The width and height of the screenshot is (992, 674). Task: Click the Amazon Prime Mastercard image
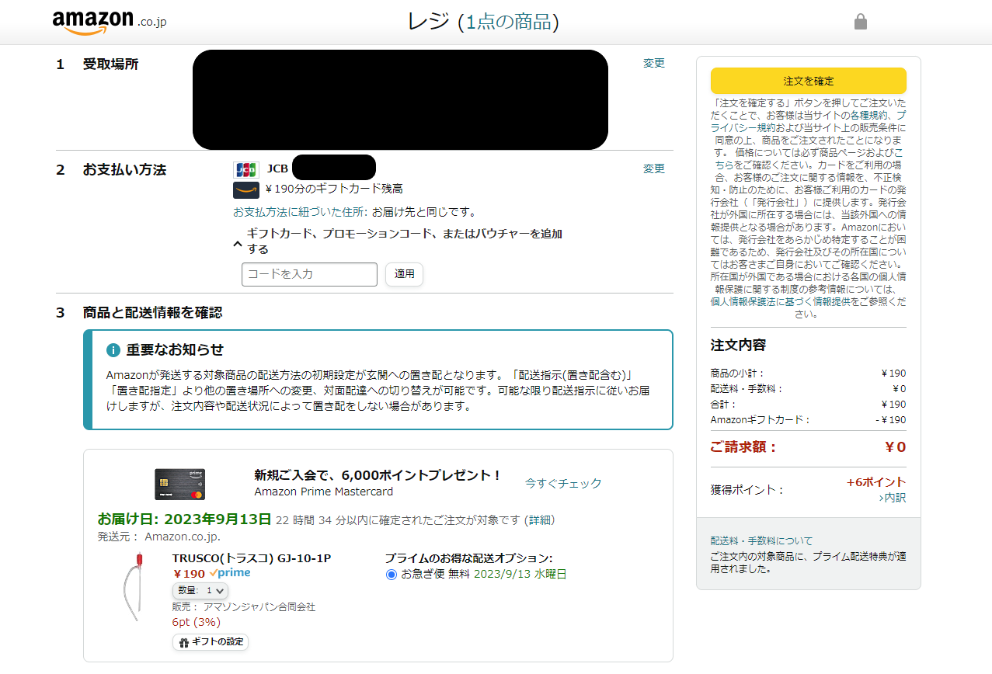click(x=179, y=484)
